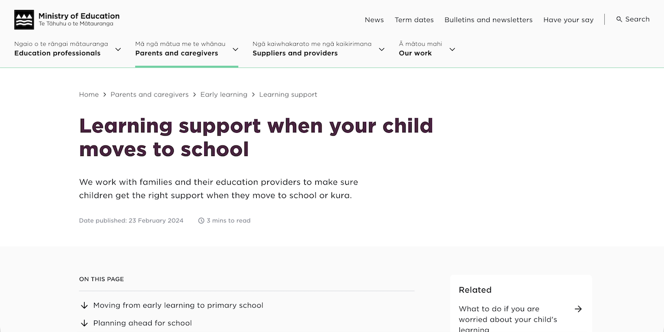Click the chevron after Early learning breadcrumb

click(x=253, y=94)
